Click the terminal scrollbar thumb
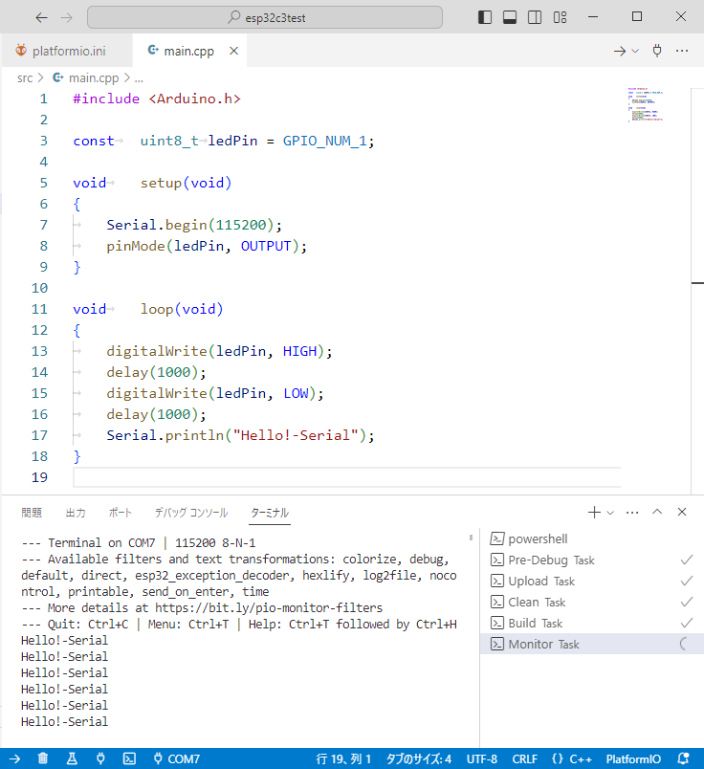This screenshot has width=704, height=769. [471, 538]
